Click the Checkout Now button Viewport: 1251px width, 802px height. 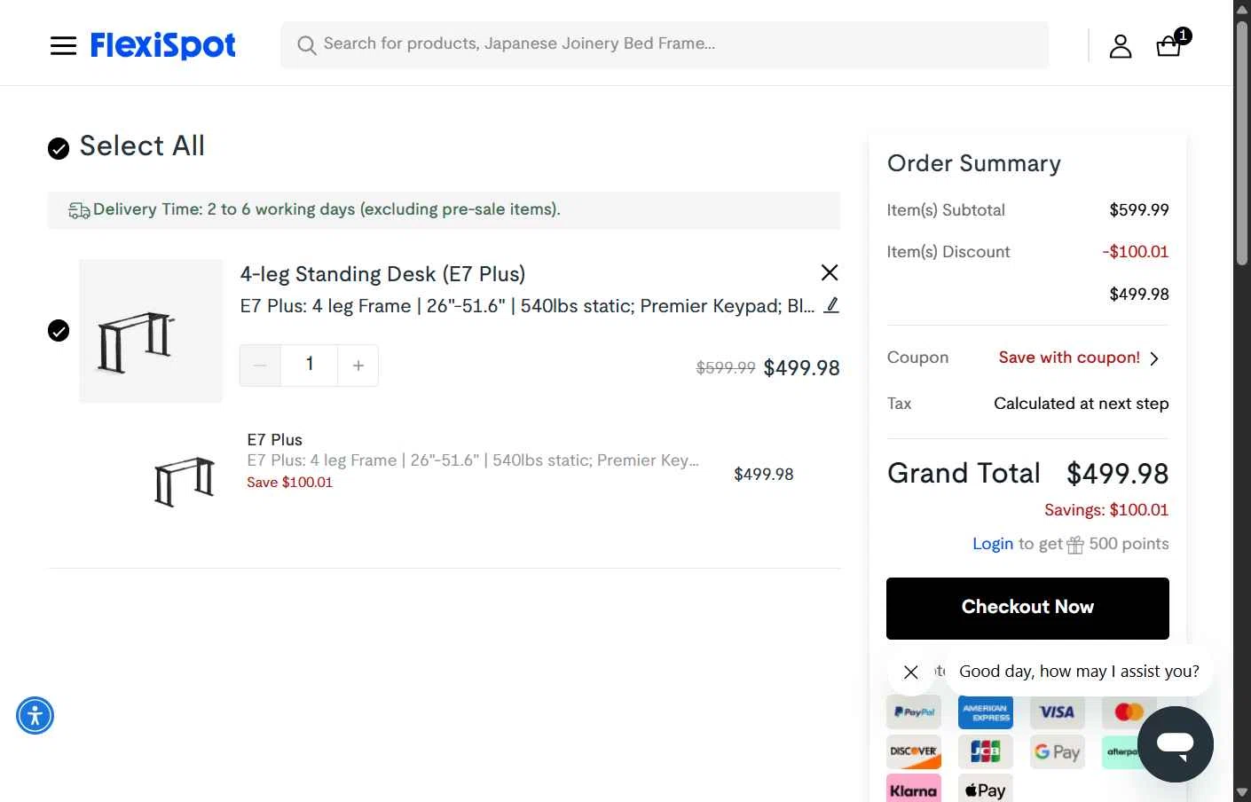click(1027, 608)
